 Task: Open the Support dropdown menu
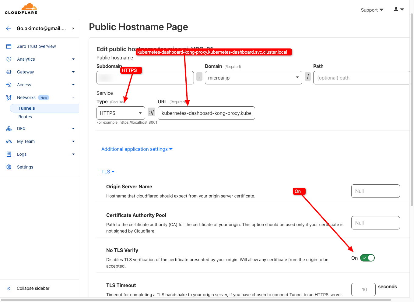[x=372, y=10]
